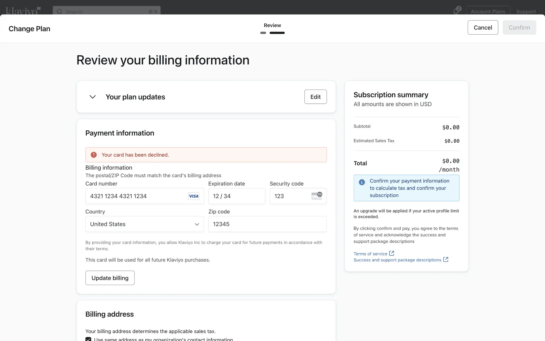
Task: Toggle the same address checkbox
Action: tap(88, 339)
